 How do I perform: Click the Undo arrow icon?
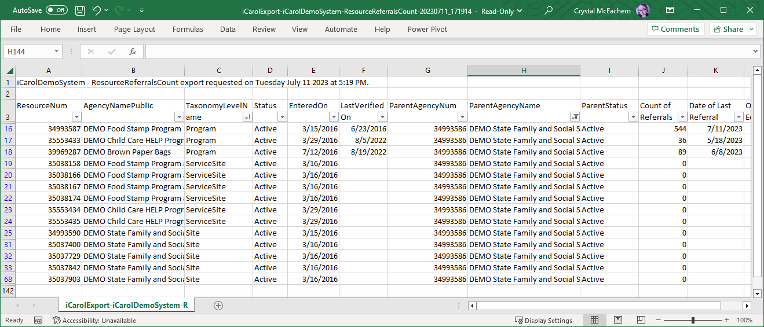click(96, 10)
